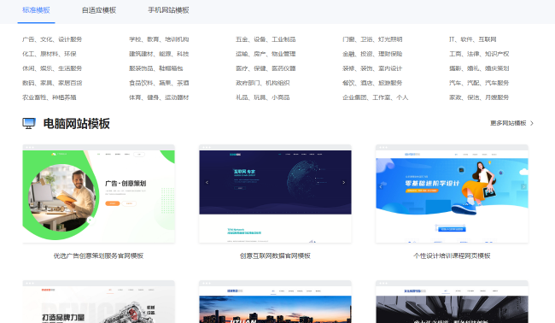
Task: Filter by 餐饮、酒店、旅游服务
Action: tap(372, 83)
